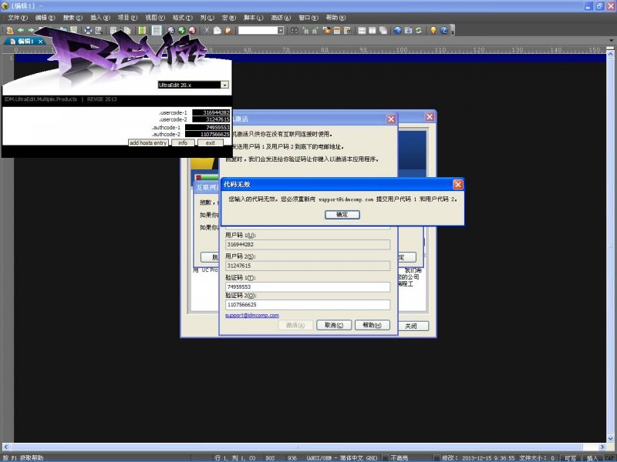Open the 格式(T) menu
Image resolution: width=617 pixels, height=462 pixels.
point(183,18)
